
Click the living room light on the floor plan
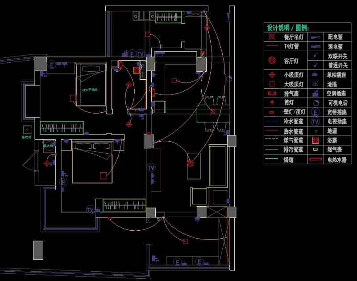(191, 163)
